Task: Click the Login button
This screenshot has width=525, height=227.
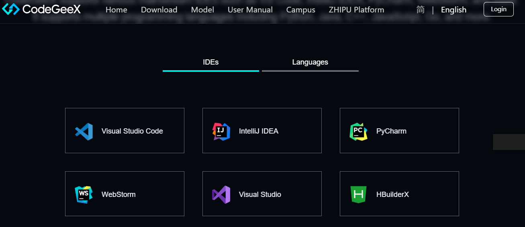Action: coord(498,9)
